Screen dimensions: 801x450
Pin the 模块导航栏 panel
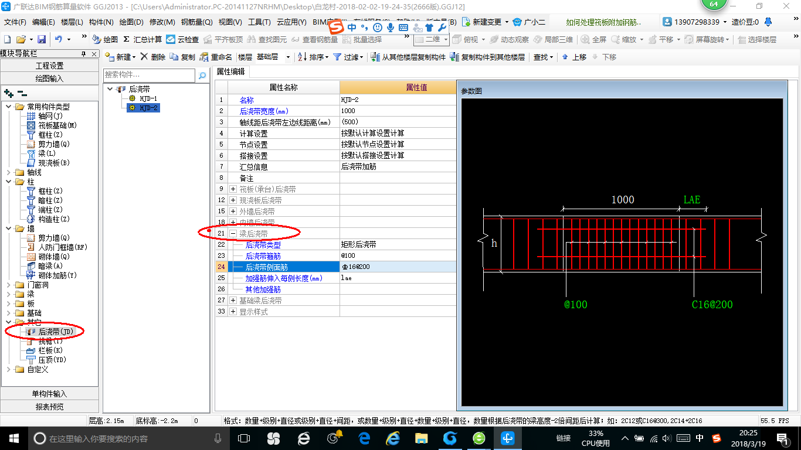coord(83,54)
